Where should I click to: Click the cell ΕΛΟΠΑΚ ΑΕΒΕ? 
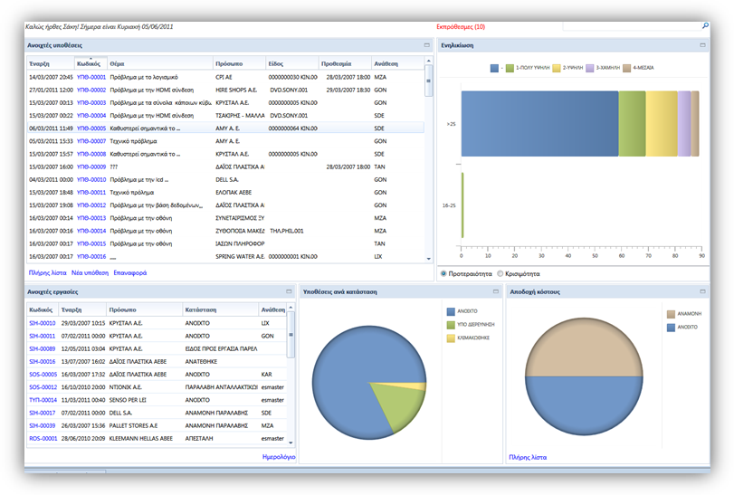pyautogui.click(x=234, y=192)
